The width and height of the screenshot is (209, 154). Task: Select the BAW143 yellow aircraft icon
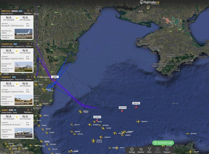point(138,121)
